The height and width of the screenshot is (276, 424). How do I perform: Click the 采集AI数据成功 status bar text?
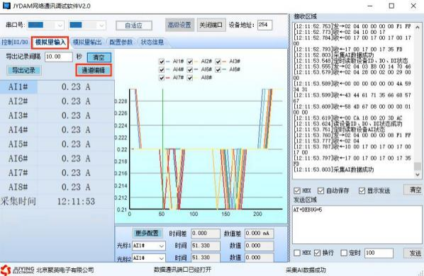306,270
